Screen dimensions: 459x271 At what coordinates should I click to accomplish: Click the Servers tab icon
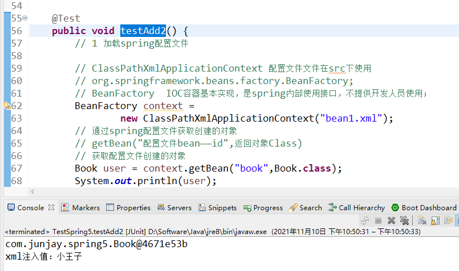click(161, 207)
